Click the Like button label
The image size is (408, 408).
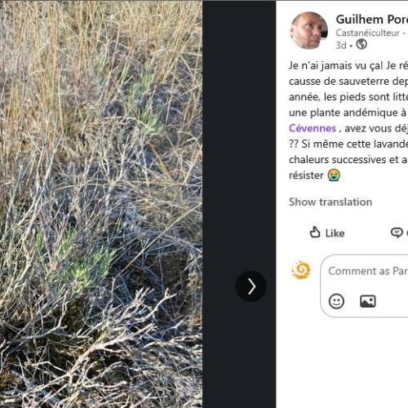pos(335,233)
